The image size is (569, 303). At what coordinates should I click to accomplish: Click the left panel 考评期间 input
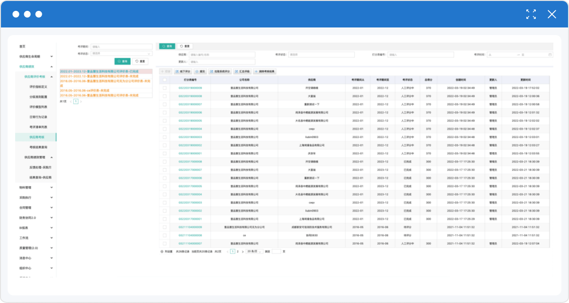(121, 47)
